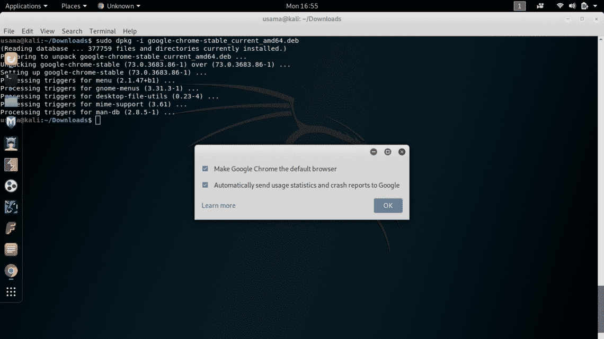This screenshot has height=339, width=604.
Task: Uncheck automatically send usage statistics checkbox
Action: 205,185
